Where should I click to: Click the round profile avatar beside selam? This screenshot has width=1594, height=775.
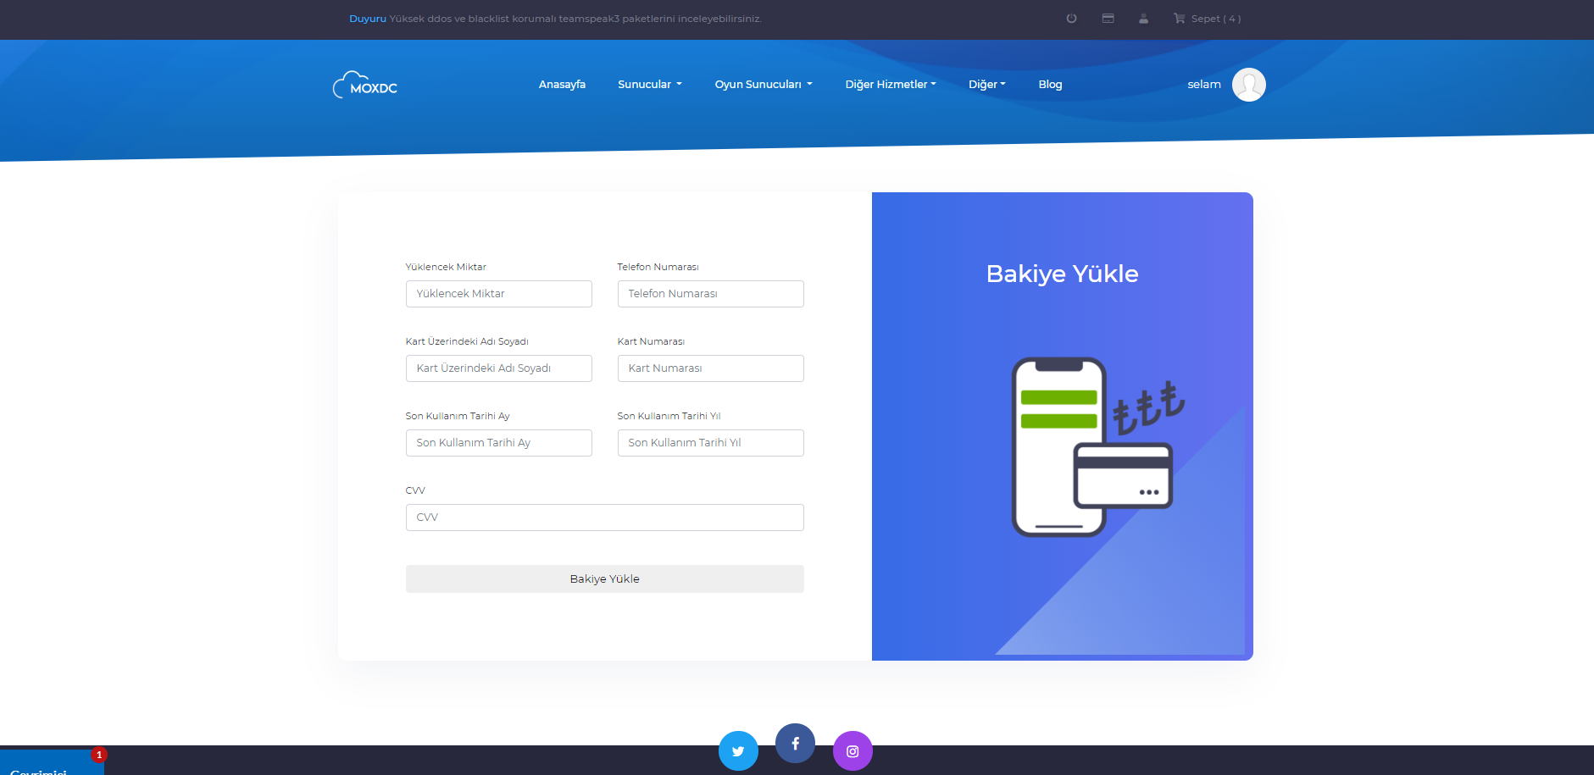click(x=1248, y=85)
